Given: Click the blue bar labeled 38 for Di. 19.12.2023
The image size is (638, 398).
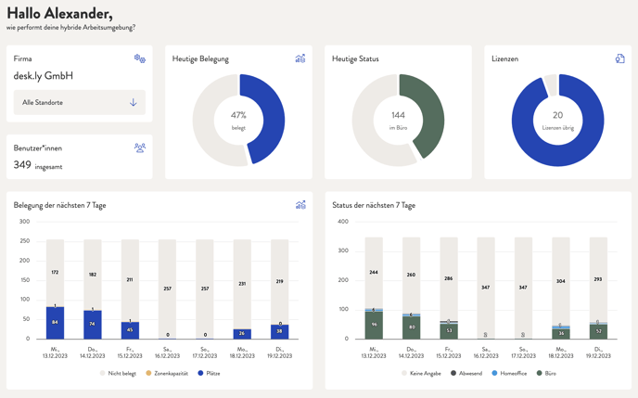Looking at the screenshot, I should point(279,332).
